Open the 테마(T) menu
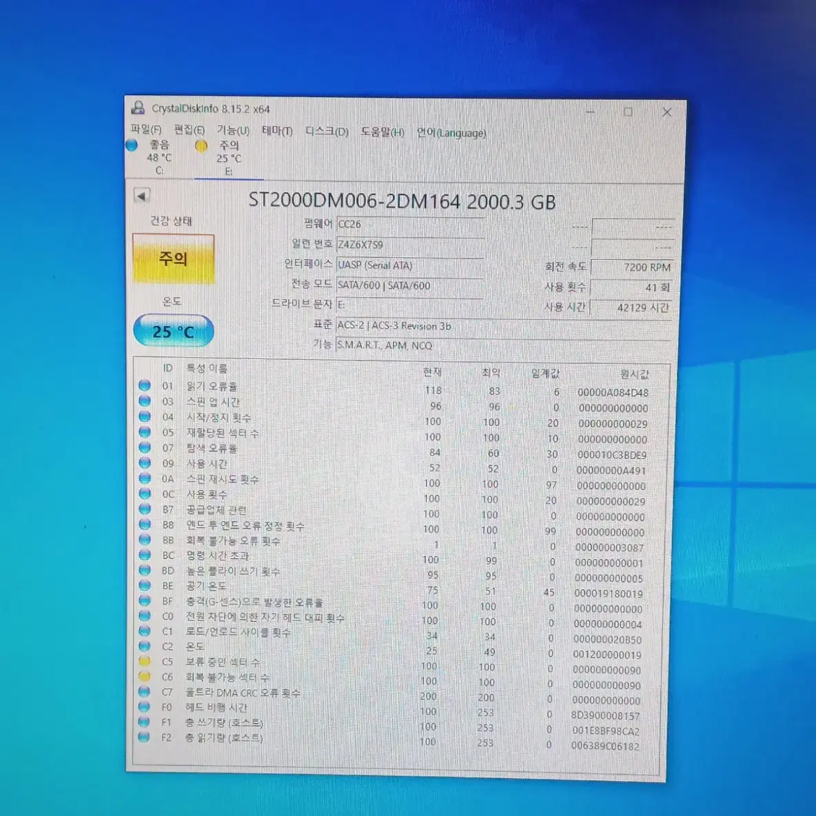 click(277, 131)
